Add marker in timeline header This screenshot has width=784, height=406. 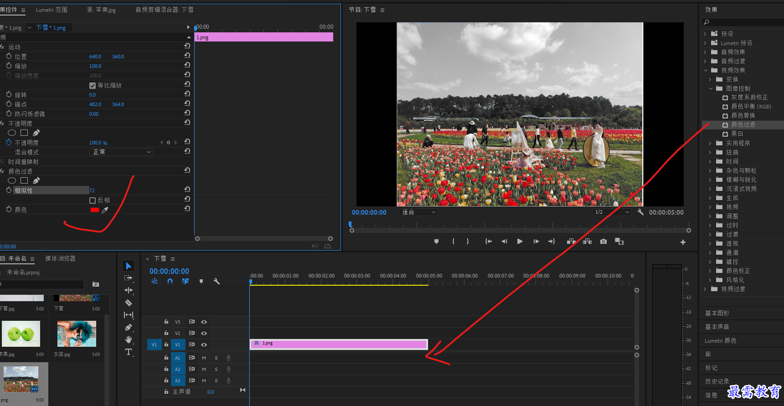coord(201,281)
